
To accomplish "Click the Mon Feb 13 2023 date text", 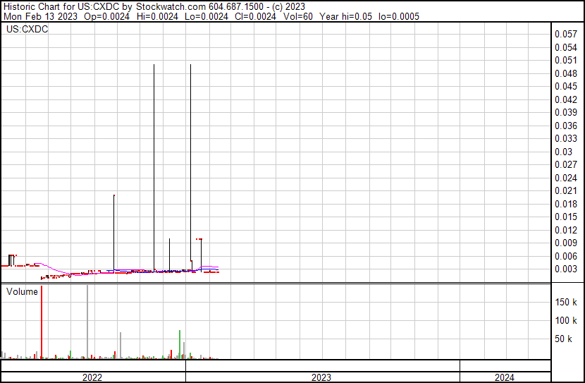I will tap(35, 16).
